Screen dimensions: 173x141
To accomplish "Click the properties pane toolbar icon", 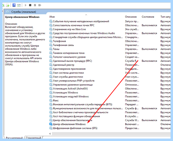I will click(19, 5).
